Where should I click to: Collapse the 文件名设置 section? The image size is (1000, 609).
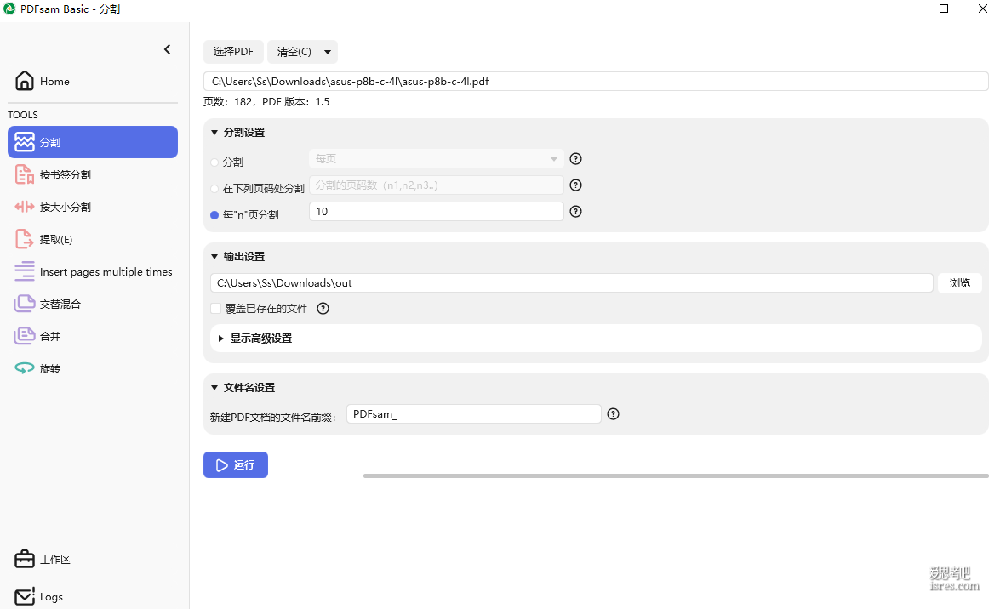click(x=214, y=388)
